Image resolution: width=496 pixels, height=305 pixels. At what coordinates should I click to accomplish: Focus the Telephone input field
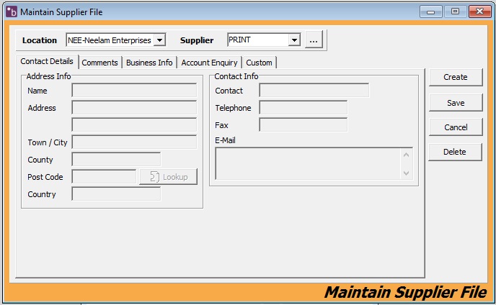point(303,108)
